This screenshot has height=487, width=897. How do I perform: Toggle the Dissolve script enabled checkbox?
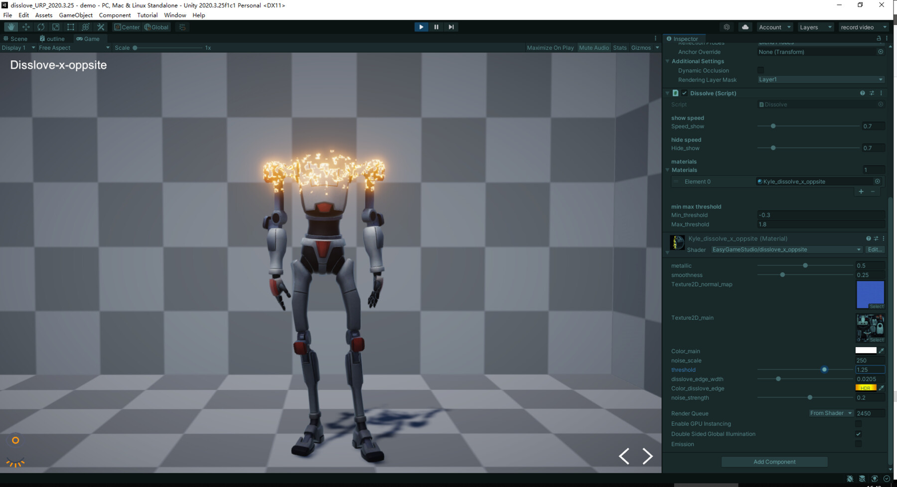point(684,93)
